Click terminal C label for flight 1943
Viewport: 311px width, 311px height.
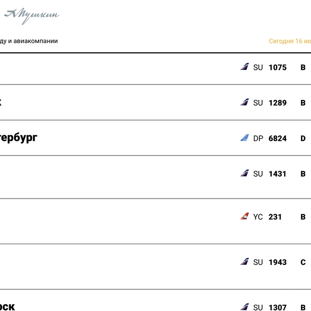303,262
